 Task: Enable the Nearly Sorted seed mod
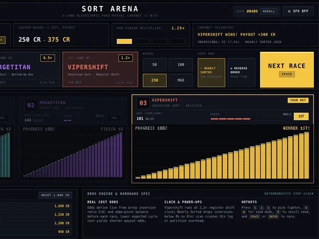(211, 73)
